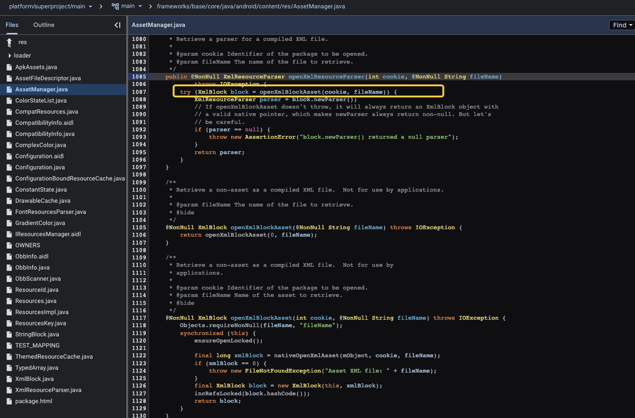Open ObbInfo.aidl
The image size is (635, 418).
32,256
